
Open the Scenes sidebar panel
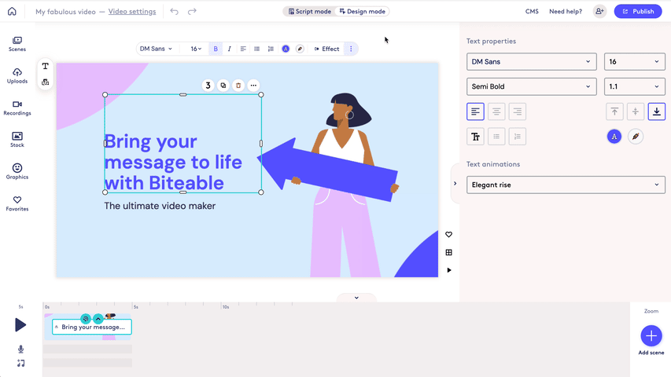(x=17, y=44)
